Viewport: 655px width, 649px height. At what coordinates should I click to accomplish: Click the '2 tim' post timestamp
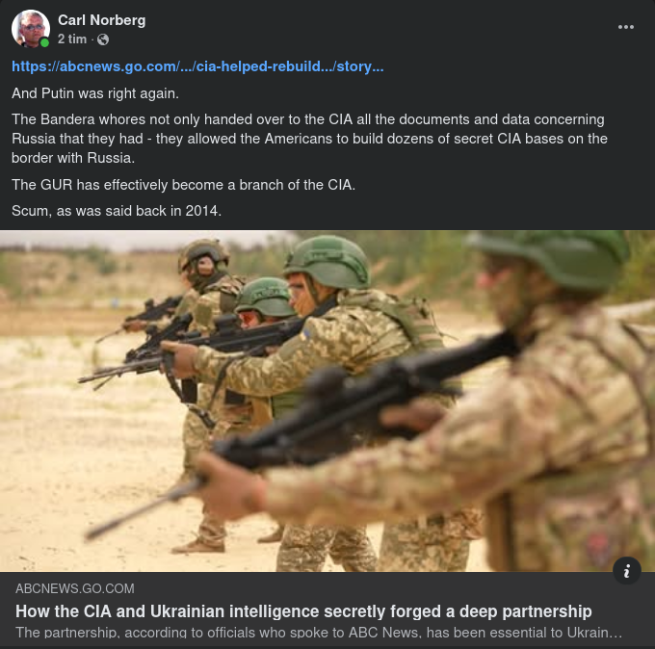tap(72, 39)
